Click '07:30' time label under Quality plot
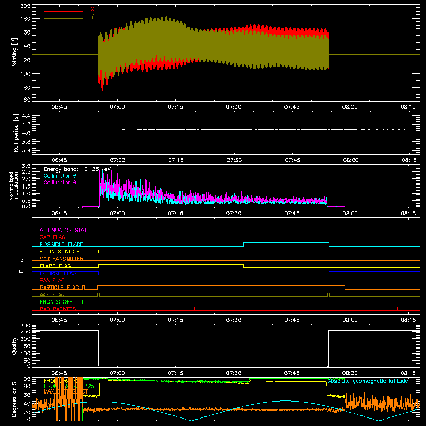426x426 pixels. pyautogui.click(x=234, y=373)
